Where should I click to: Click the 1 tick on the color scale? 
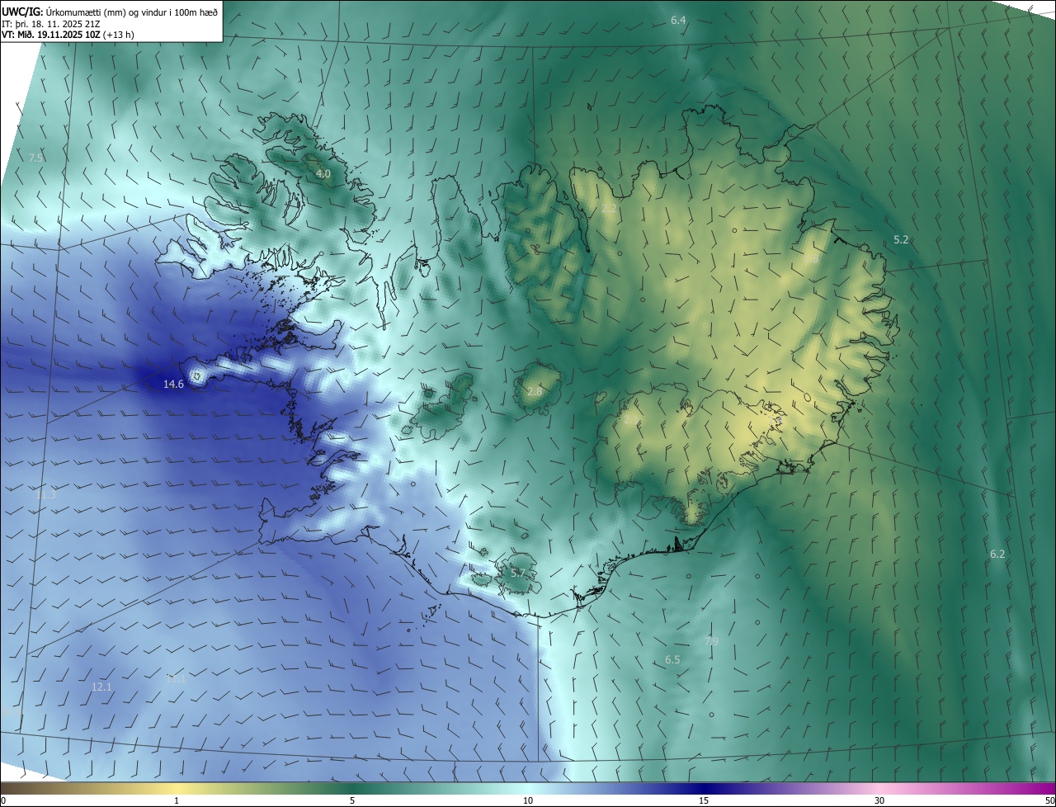click(x=177, y=800)
